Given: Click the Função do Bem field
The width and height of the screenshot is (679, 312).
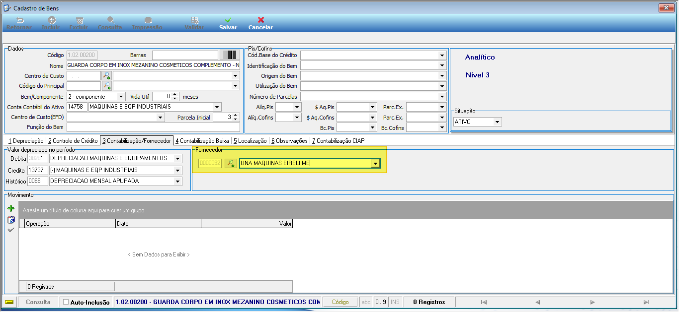Looking at the screenshot, I should click(x=153, y=128).
